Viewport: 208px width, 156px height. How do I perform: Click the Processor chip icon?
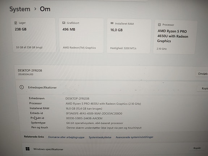tap(159, 25)
